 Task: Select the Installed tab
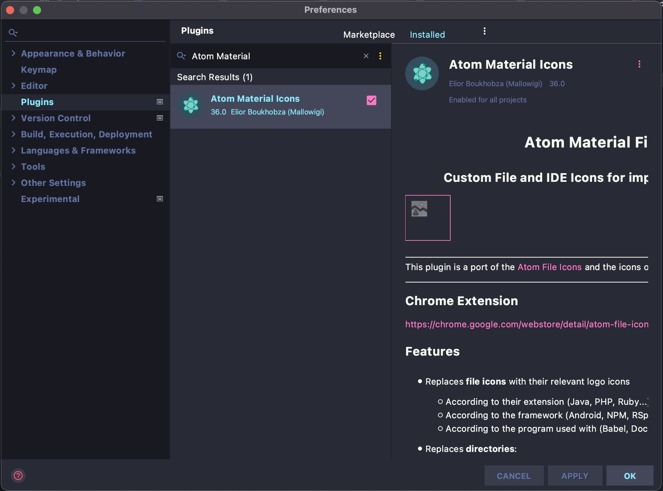tap(427, 35)
